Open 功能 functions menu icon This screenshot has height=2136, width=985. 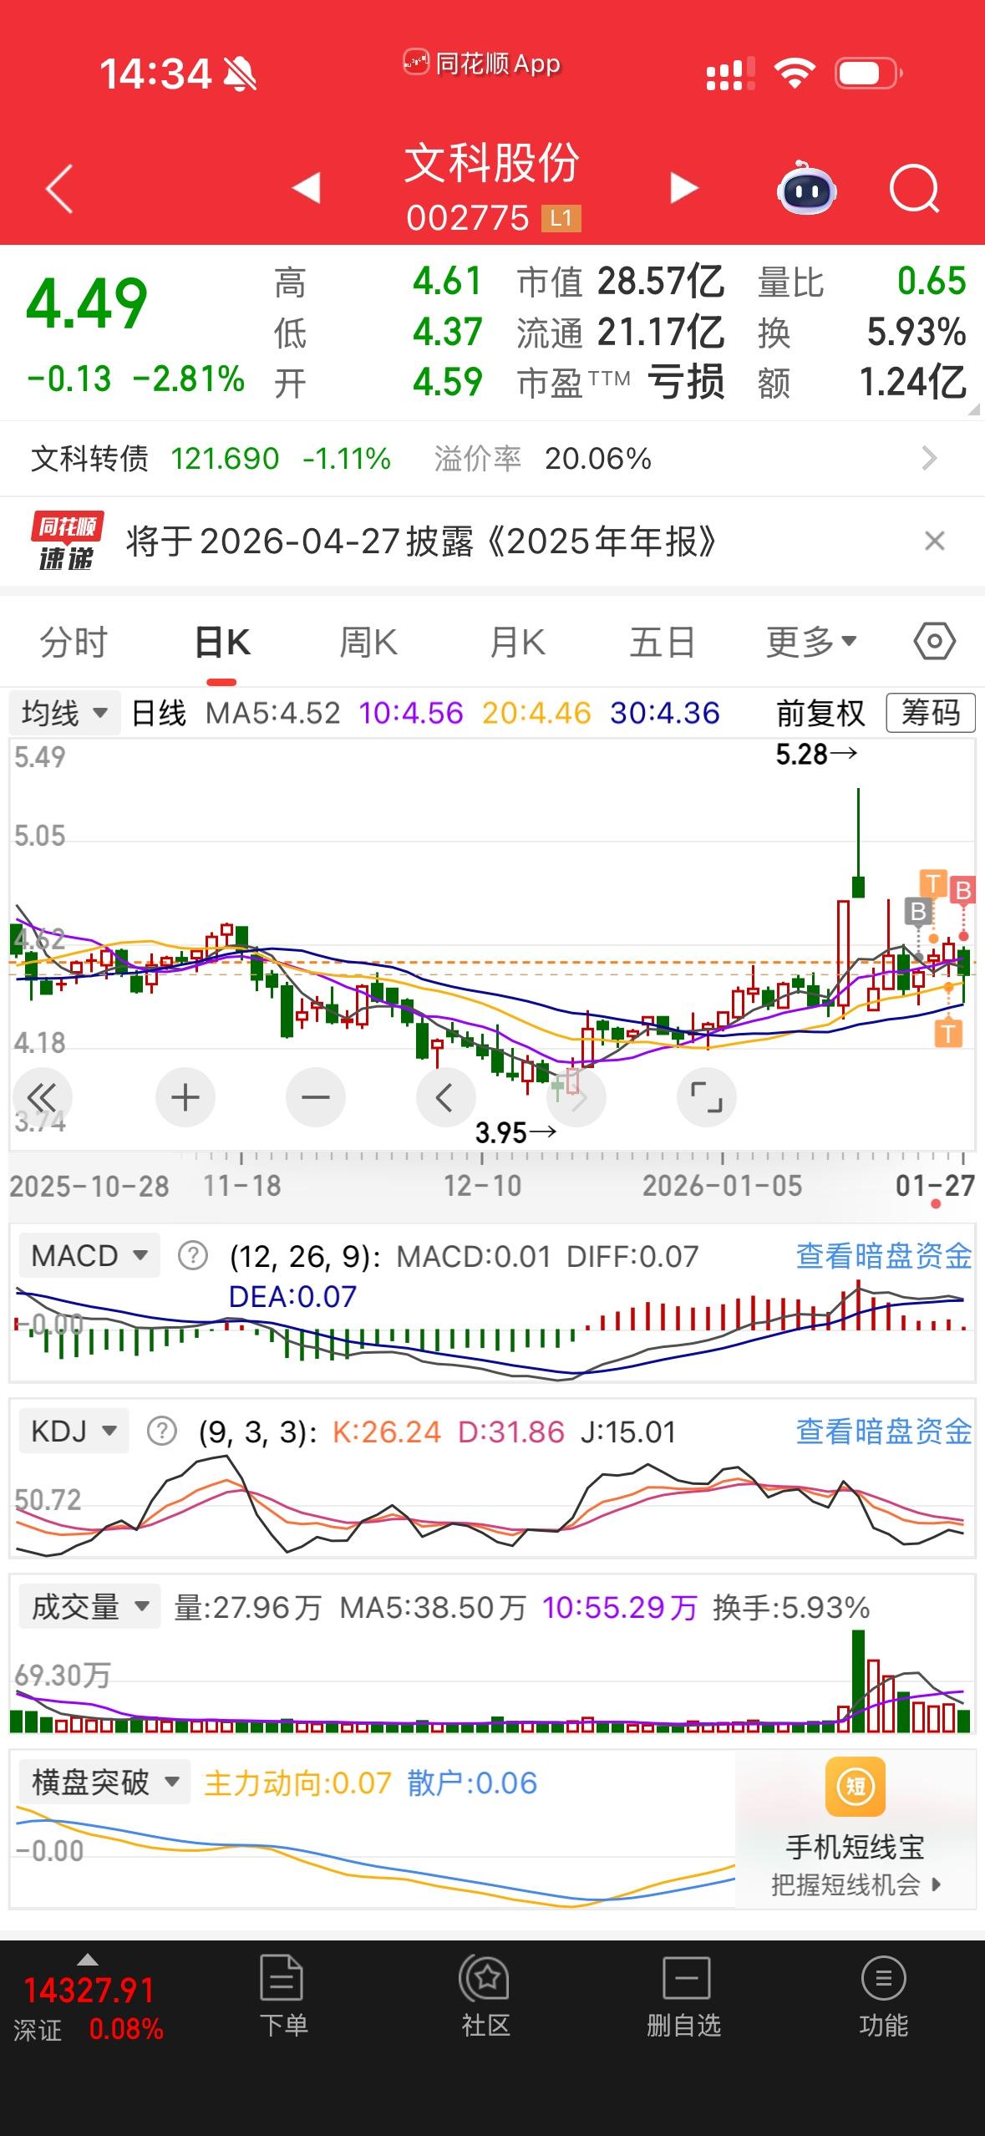point(883,1996)
